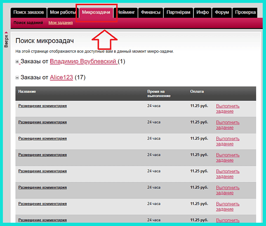This screenshot has width=266, height=226.
Task: Open the Нейминг tab
Action: pyautogui.click(x=125, y=12)
